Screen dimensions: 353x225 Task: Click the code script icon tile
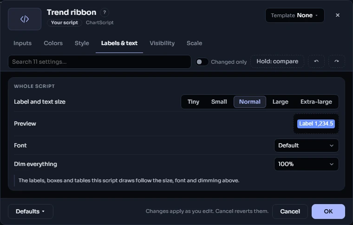[25, 19]
